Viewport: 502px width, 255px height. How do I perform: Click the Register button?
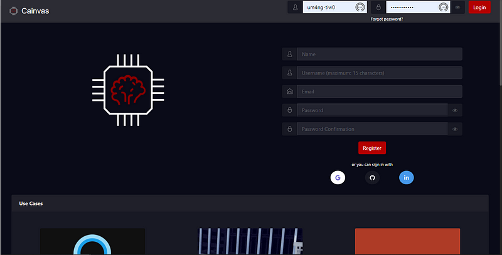click(x=372, y=148)
